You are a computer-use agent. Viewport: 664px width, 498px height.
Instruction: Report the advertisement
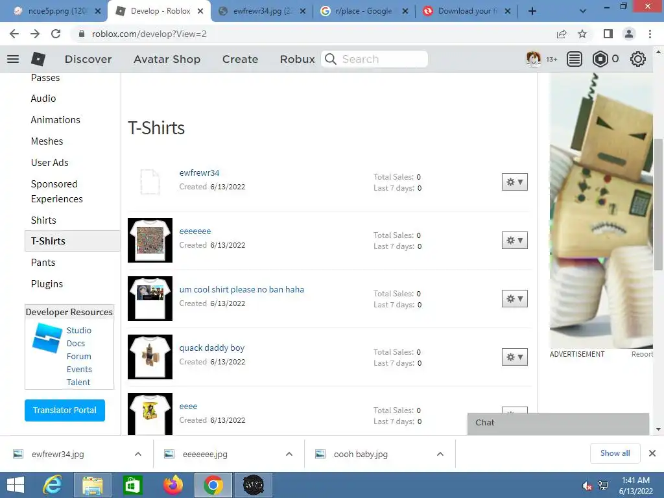coord(642,354)
